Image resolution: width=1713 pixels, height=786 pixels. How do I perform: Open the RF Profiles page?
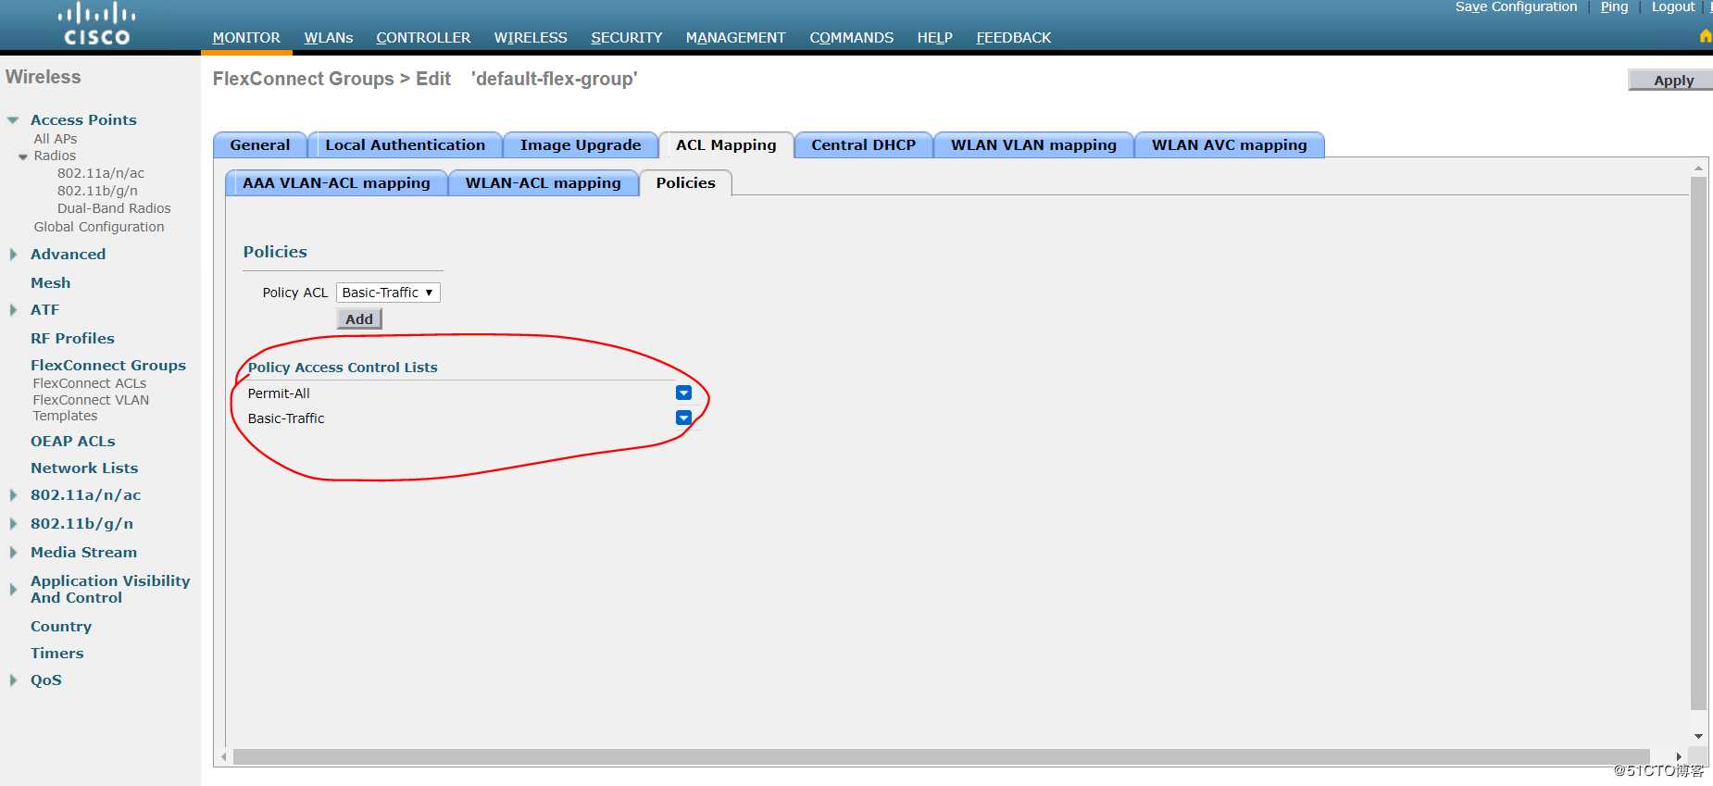tap(72, 338)
